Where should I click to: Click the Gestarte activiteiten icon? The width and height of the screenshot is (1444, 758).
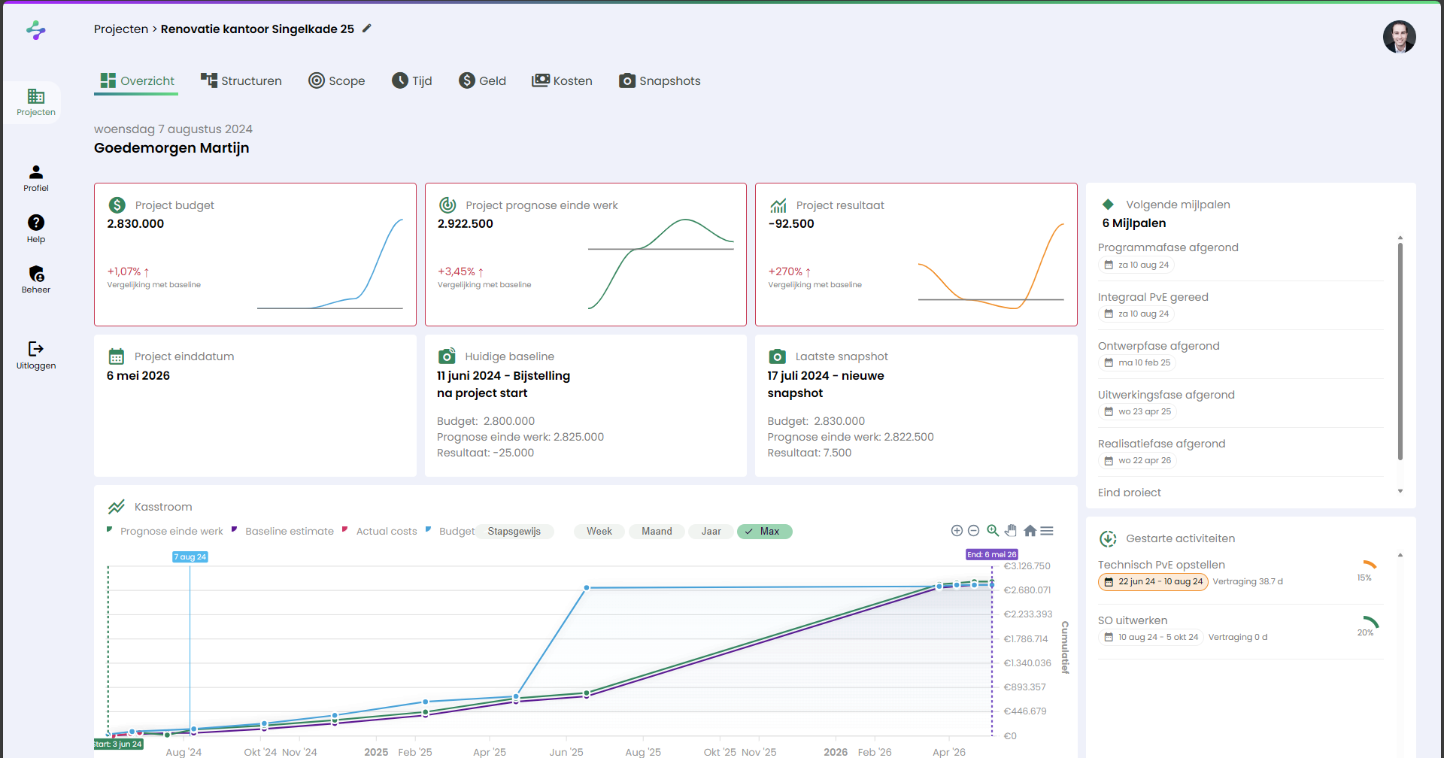[1108, 538]
